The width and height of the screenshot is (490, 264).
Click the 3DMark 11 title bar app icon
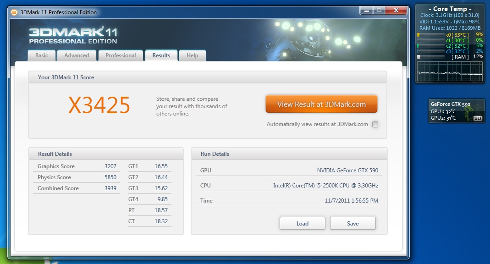pos(15,12)
